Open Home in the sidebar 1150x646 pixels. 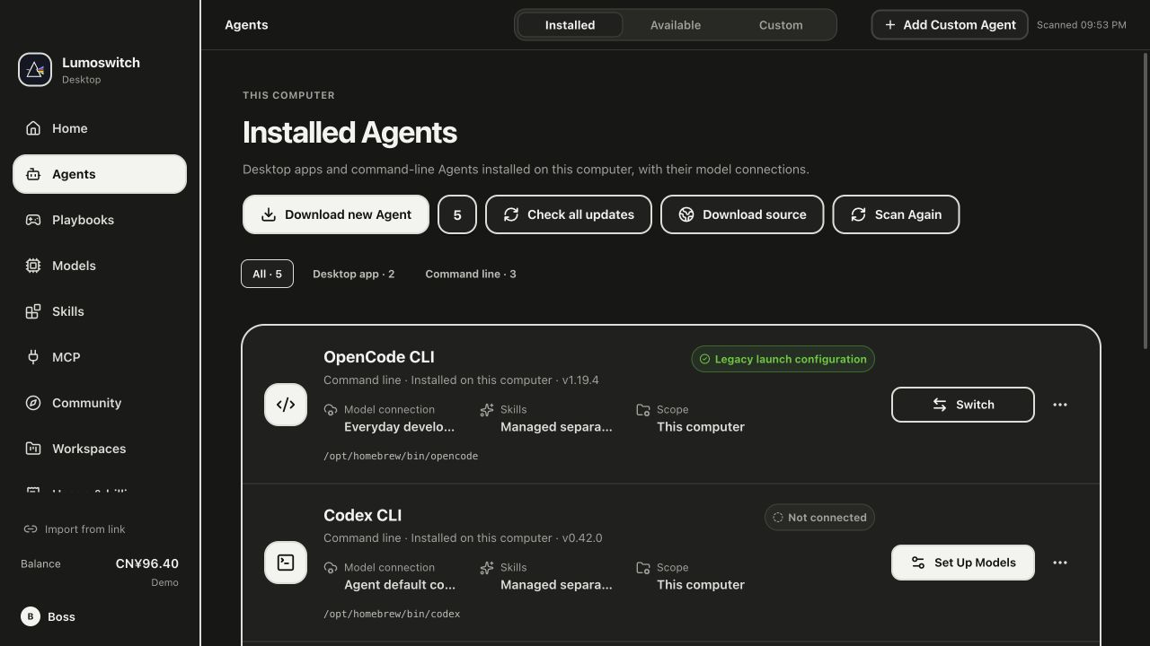[100, 128]
